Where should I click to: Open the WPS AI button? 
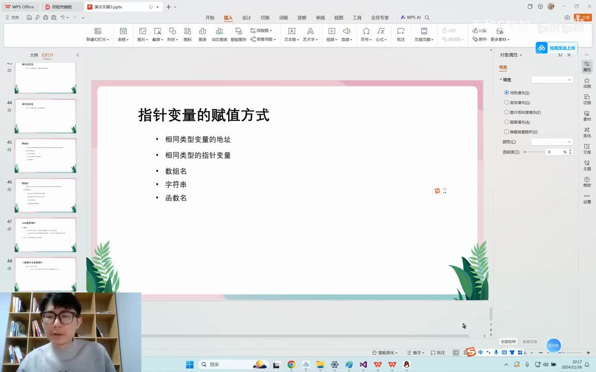pyautogui.click(x=410, y=18)
